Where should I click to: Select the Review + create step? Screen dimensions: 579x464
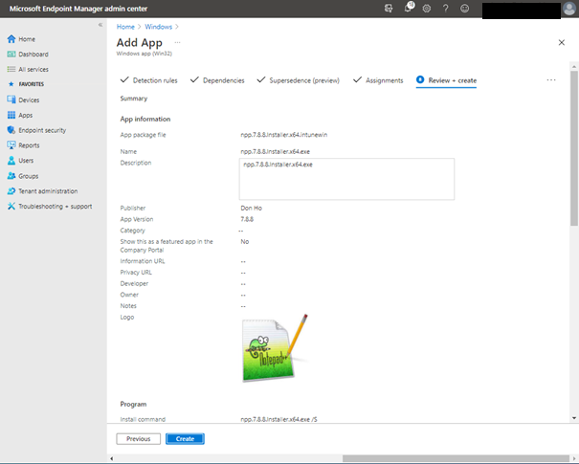click(x=446, y=80)
